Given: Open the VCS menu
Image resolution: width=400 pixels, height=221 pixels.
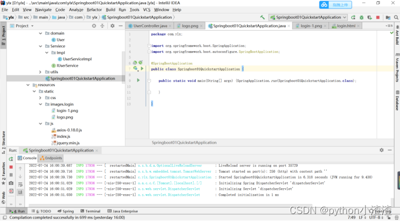Looking at the screenshot, I should point(146,10).
